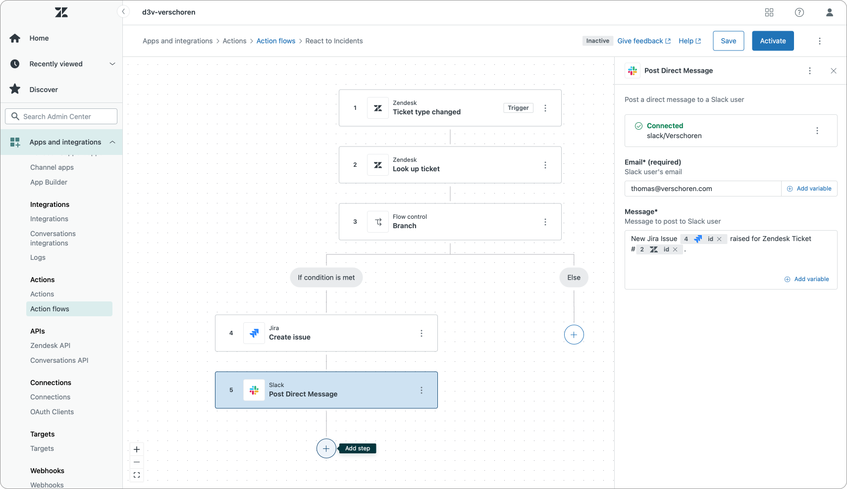This screenshot has width=847, height=489.
Task: Open the Post Direct Message panel options menu
Action: pyautogui.click(x=810, y=71)
